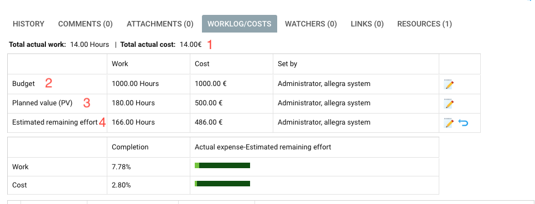Click Work completion value 7.78%

click(121, 167)
